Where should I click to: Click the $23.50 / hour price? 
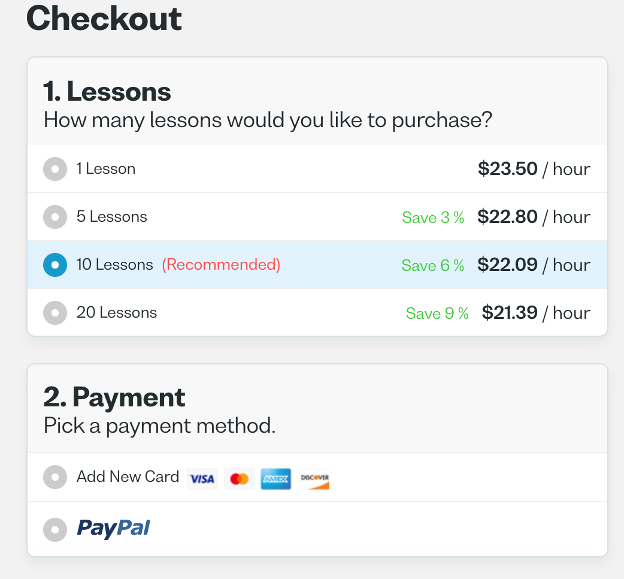[x=534, y=169]
